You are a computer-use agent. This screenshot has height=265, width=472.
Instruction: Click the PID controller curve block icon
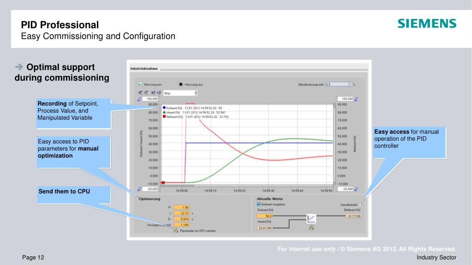pyautogui.click(x=311, y=218)
